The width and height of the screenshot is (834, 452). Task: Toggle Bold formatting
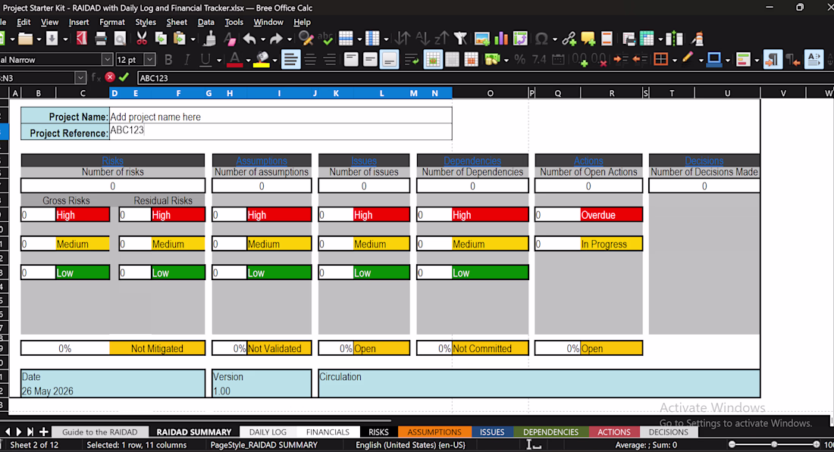(x=168, y=60)
